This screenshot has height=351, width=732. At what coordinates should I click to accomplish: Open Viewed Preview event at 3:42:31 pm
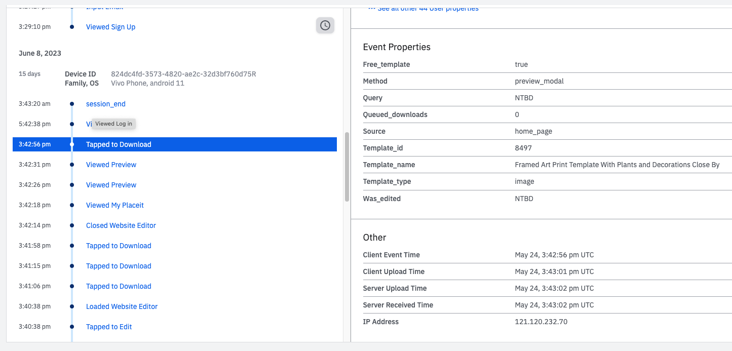tap(111, 165)
